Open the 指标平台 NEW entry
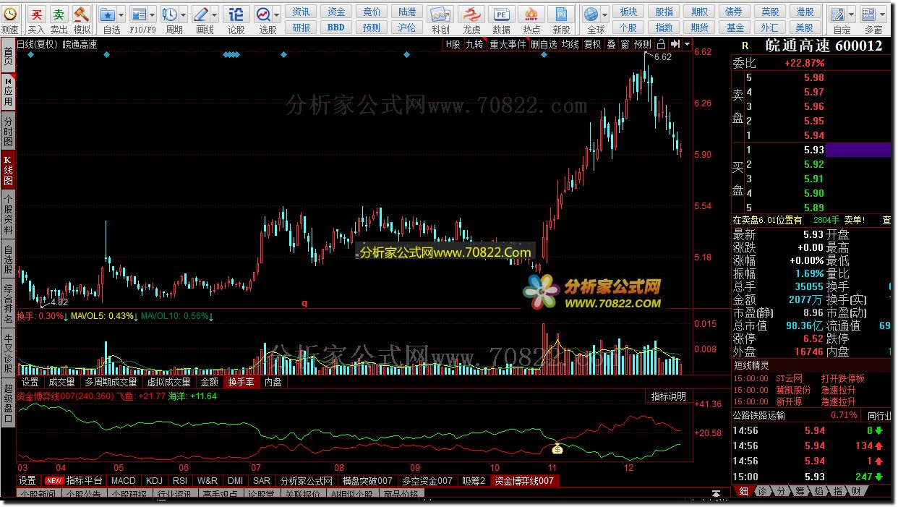The image size is (898, 507). coord(74,480)
